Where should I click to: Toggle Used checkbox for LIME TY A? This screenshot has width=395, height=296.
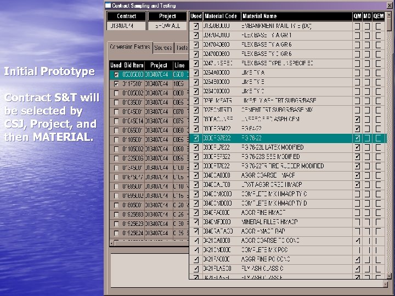[196, 72]
